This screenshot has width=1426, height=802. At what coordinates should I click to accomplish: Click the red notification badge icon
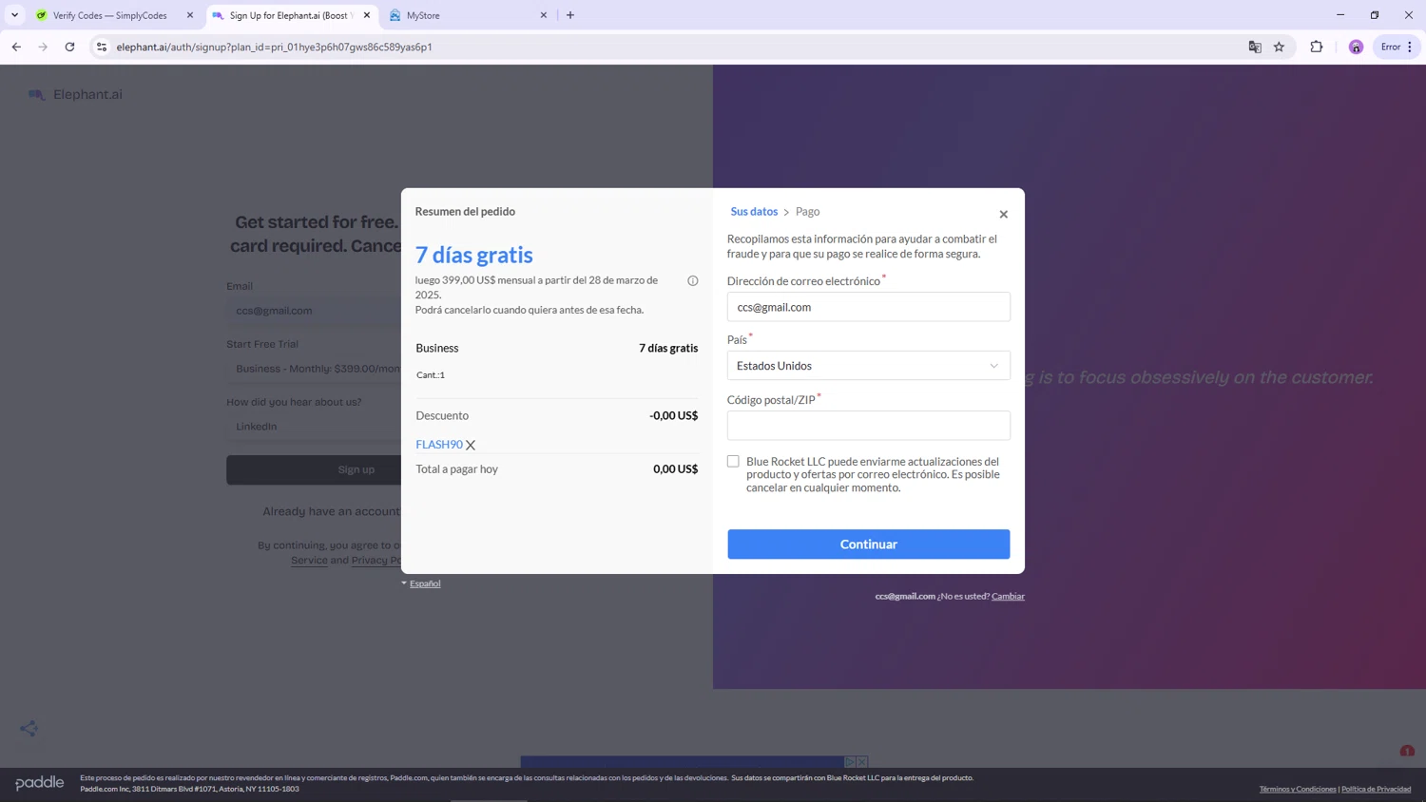coord(1407,752)
